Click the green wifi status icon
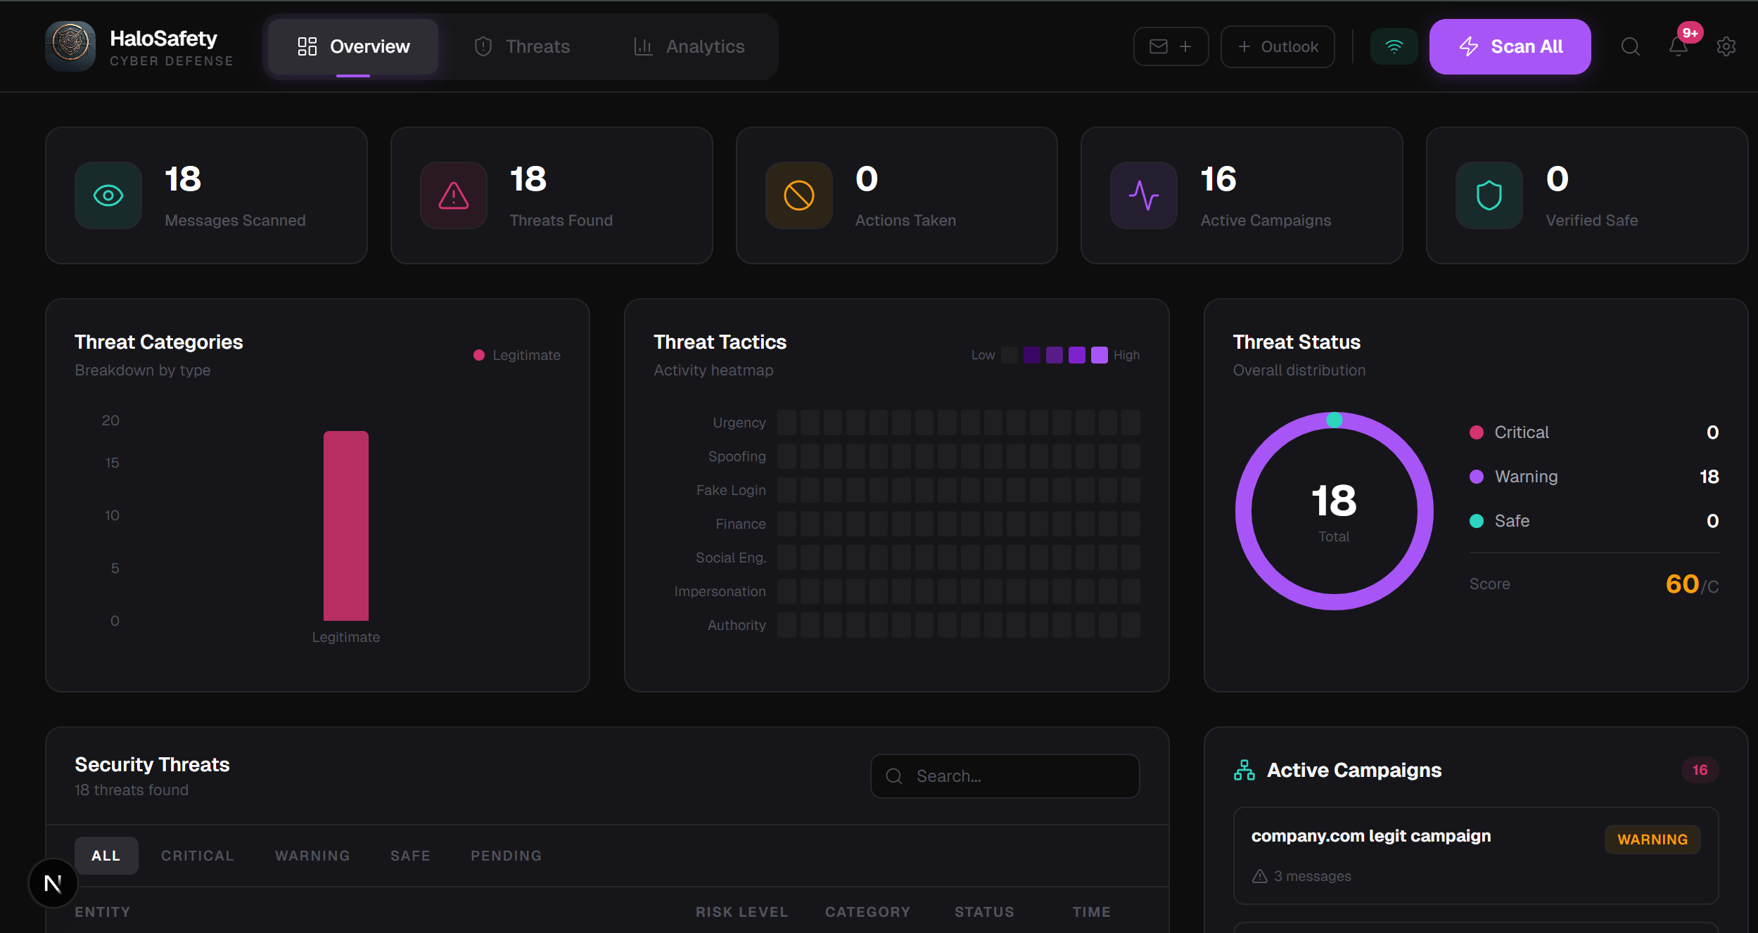Image resolution: width=1758 pixels, height=933 pixels. [1394, 46]
